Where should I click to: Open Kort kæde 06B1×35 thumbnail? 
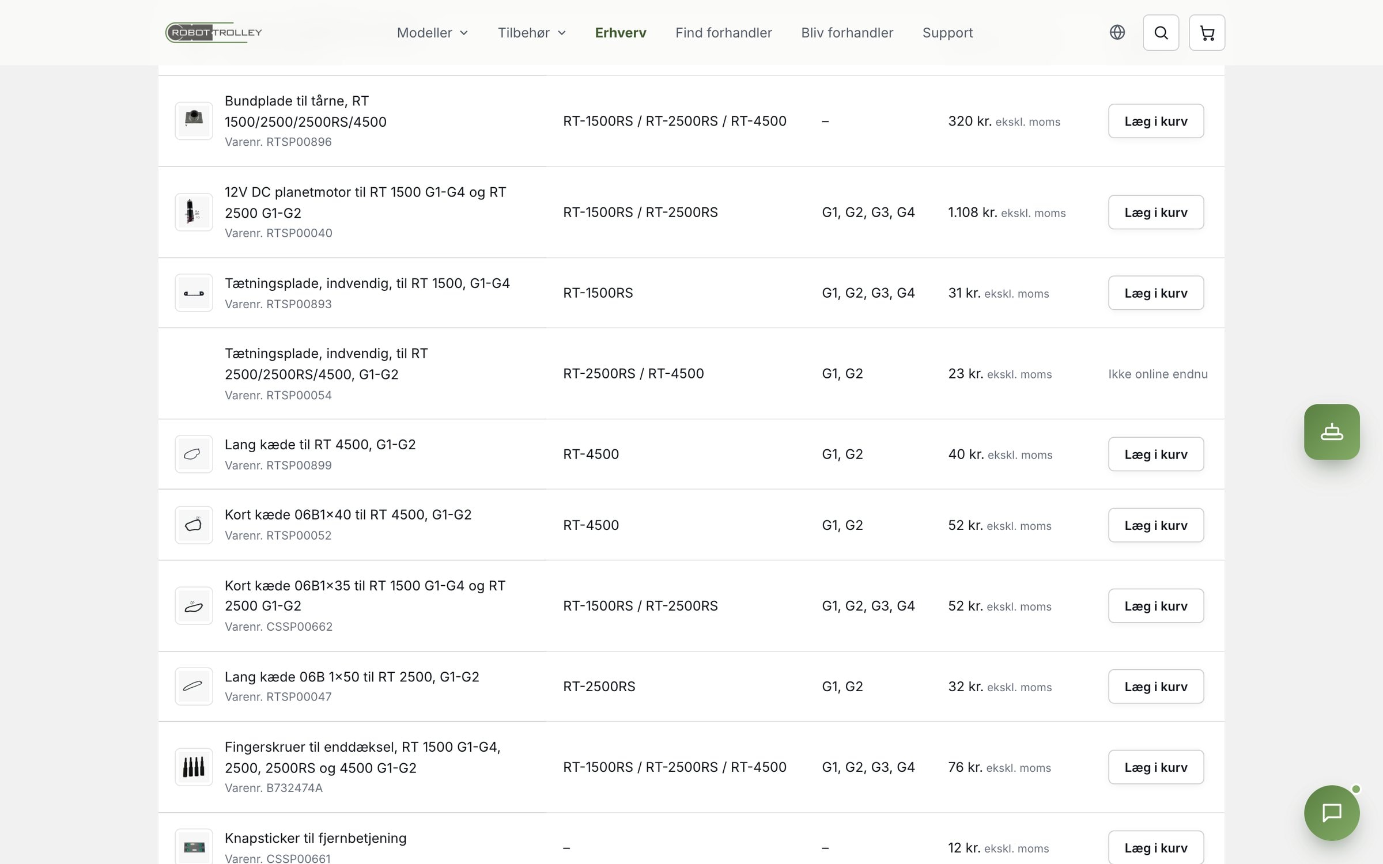coord(194,605)
